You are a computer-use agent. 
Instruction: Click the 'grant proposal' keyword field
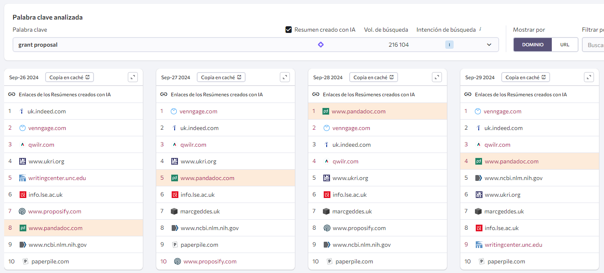coord(256,45)
